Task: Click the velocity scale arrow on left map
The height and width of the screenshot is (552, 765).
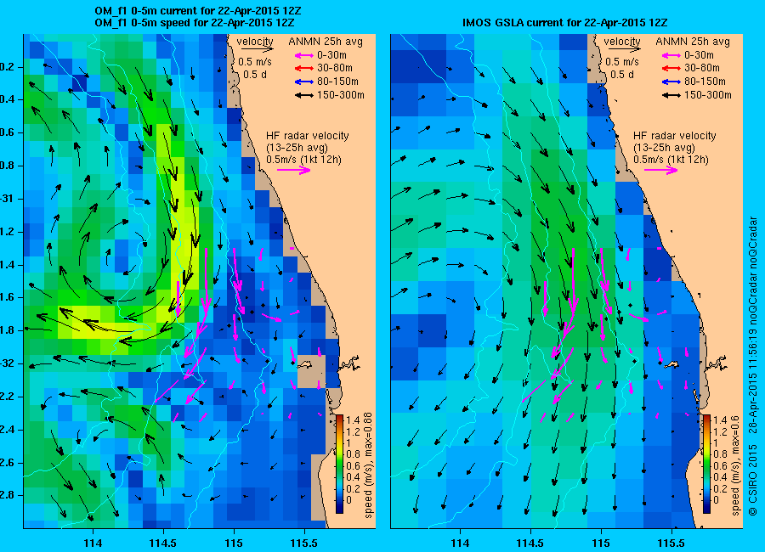Action: pos(257,49)
